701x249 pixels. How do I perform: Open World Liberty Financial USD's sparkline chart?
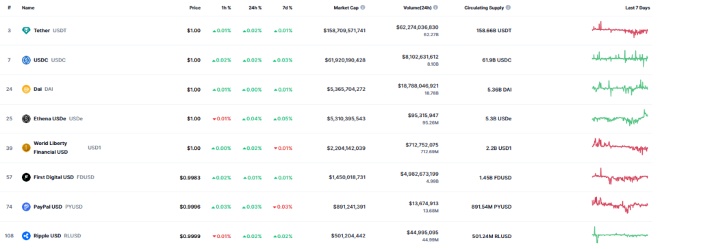[x=620, y=146]
